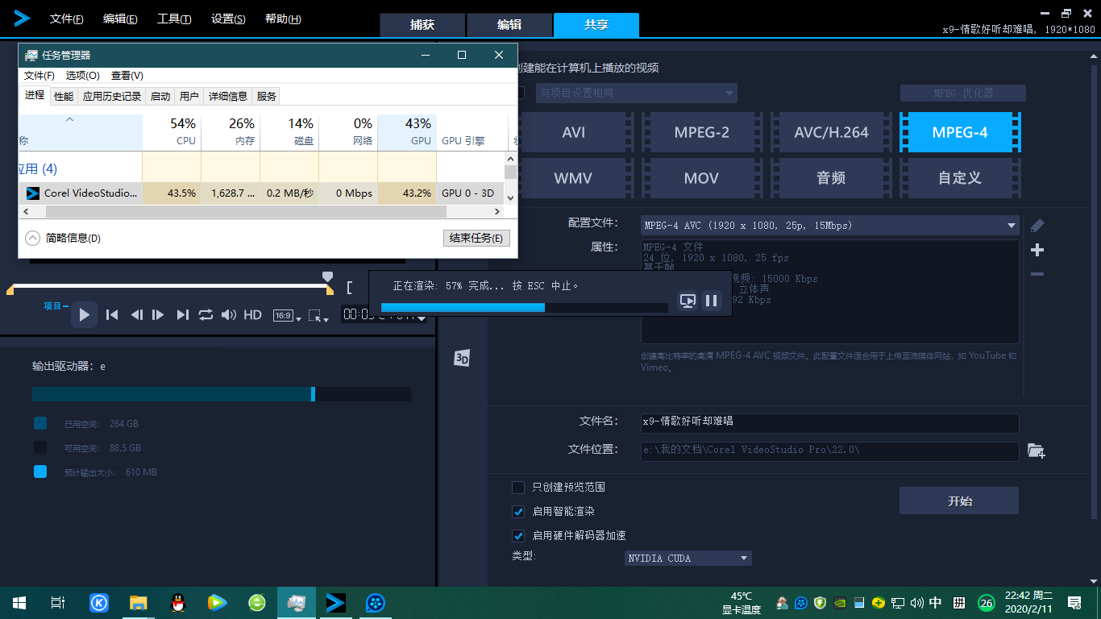The image size is (1101, 619).
Task: Select 音频 audio output format
Action: [831, 177]
